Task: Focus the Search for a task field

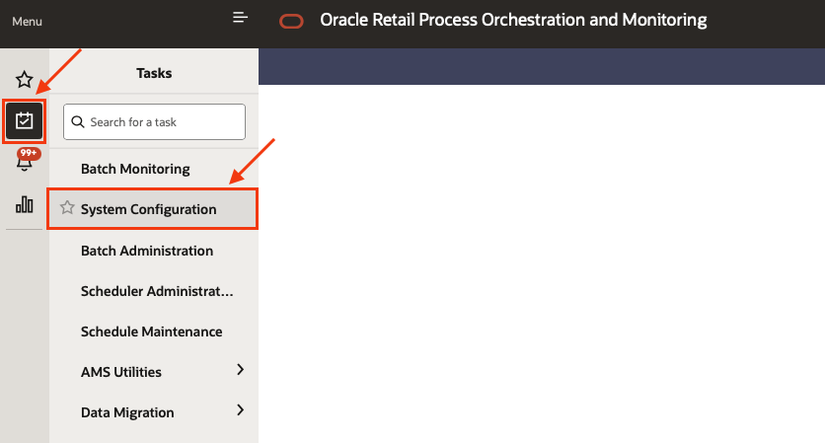Action: click(154, 121)
